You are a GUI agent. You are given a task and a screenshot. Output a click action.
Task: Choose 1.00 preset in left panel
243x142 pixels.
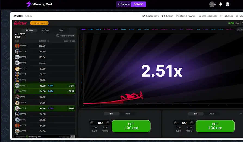(94, 127)
